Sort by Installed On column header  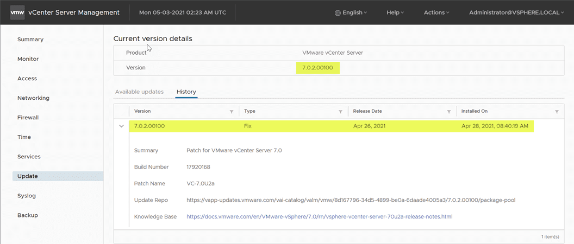click(x=474, y=111)
